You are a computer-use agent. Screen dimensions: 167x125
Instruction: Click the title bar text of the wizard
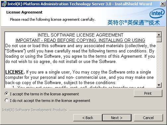coord(80,4)
